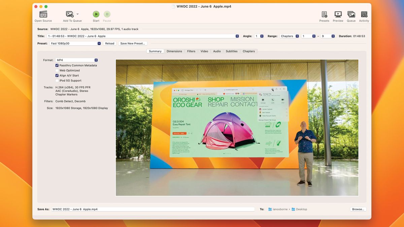Switch to the Subtitles tab

click(231, 51)
